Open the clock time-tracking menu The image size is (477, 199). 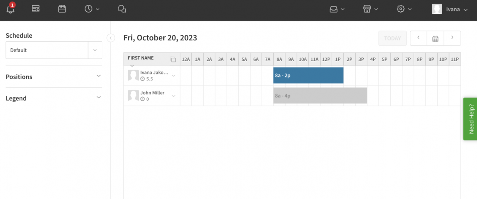92,9
